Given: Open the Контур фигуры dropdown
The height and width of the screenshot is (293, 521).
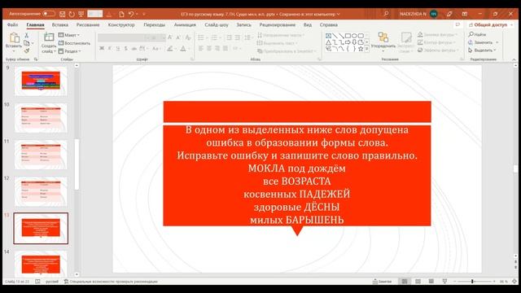Looking at the screenshot, I should tap(436, 42).
